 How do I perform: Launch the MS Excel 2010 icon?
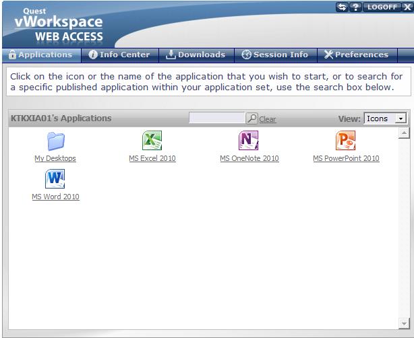[152, 141]
